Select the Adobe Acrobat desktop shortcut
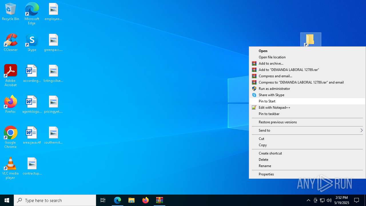The width and height of the screenshot is (366, 206). click(11, 76)
